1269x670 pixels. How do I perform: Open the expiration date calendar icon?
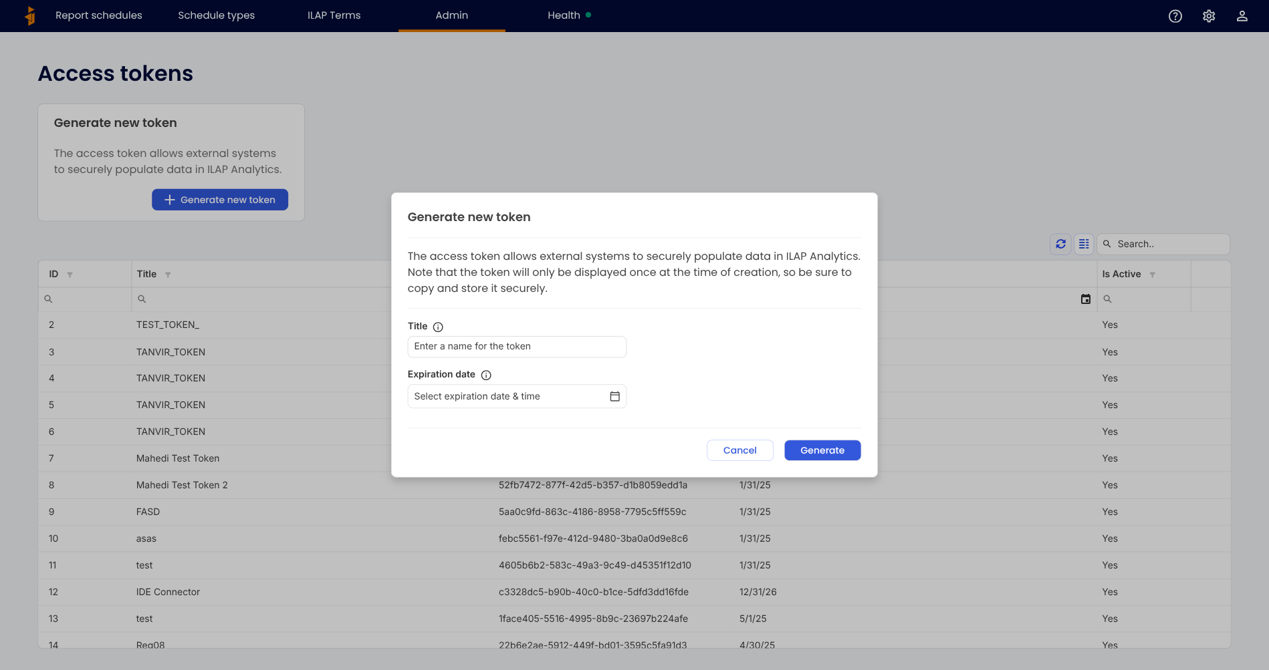point(615,396)
